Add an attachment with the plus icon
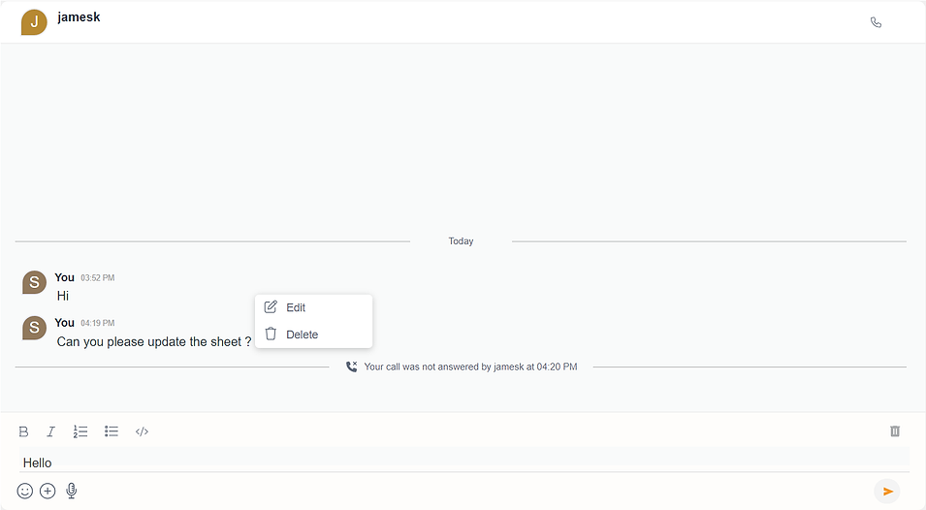Screen dimensions: 926x510 click(48, 491)
